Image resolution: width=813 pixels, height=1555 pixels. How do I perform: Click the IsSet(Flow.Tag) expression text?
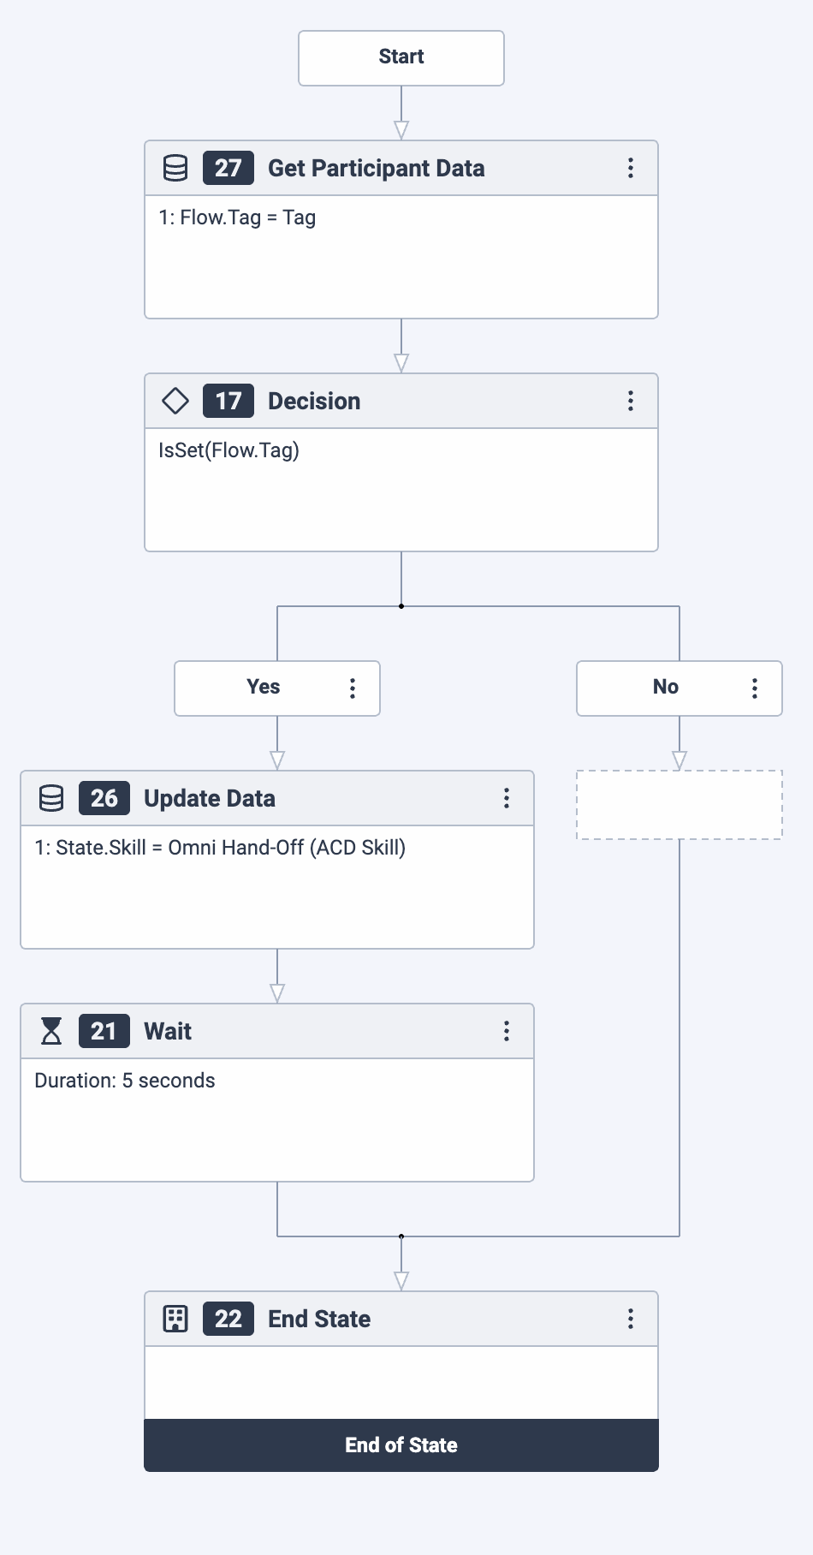(x=229, y=450)
